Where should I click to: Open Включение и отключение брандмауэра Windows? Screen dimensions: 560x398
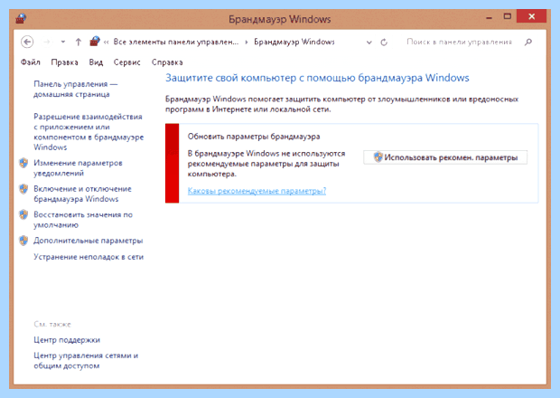[x=82, y=194]
